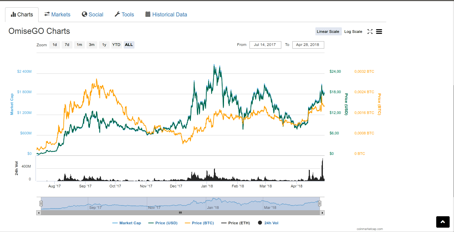Click the navigator scrollbar right arrow

tap(322, 213)
